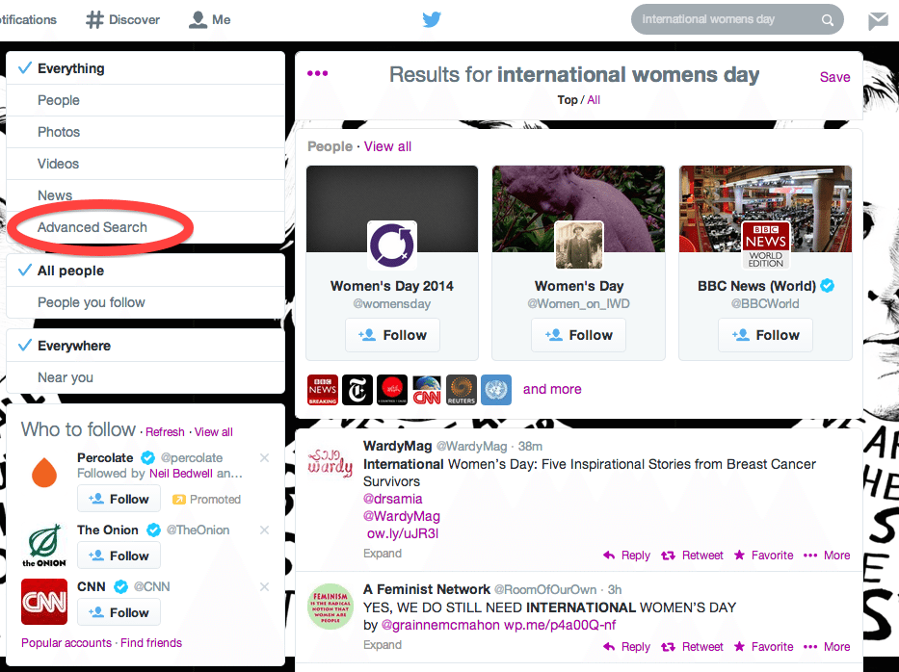Open Women's Day 2014 profile avatar
899x672 pixels.
(392, 246)
